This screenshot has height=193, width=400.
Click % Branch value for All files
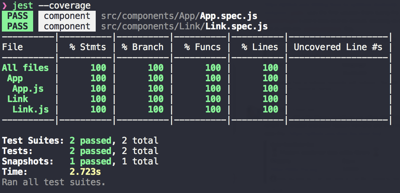click(x=156, y=68)
